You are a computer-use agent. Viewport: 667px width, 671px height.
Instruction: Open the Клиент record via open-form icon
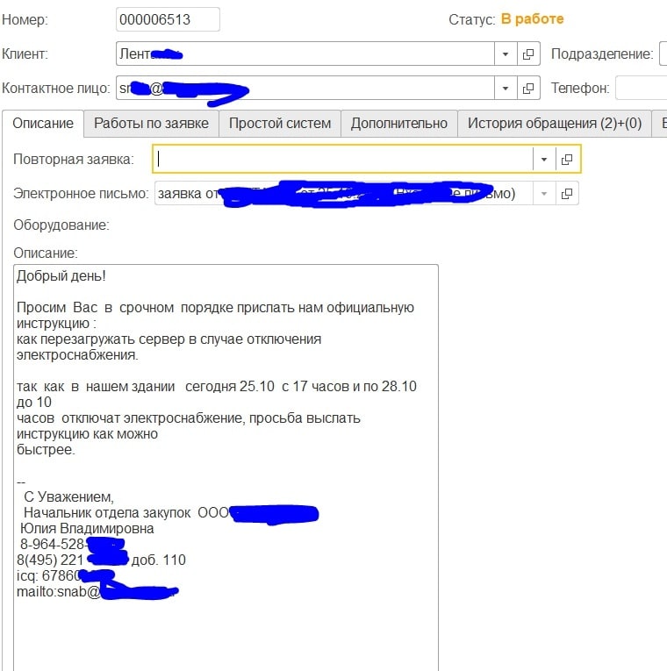(528, 54)
